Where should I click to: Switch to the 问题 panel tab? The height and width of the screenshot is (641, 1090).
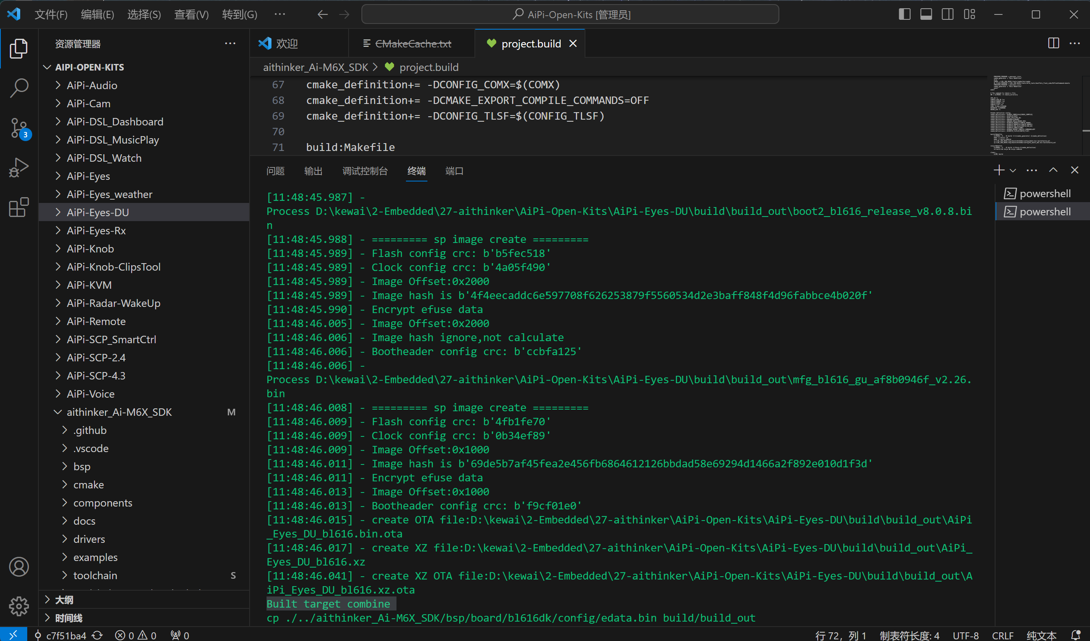276,171
